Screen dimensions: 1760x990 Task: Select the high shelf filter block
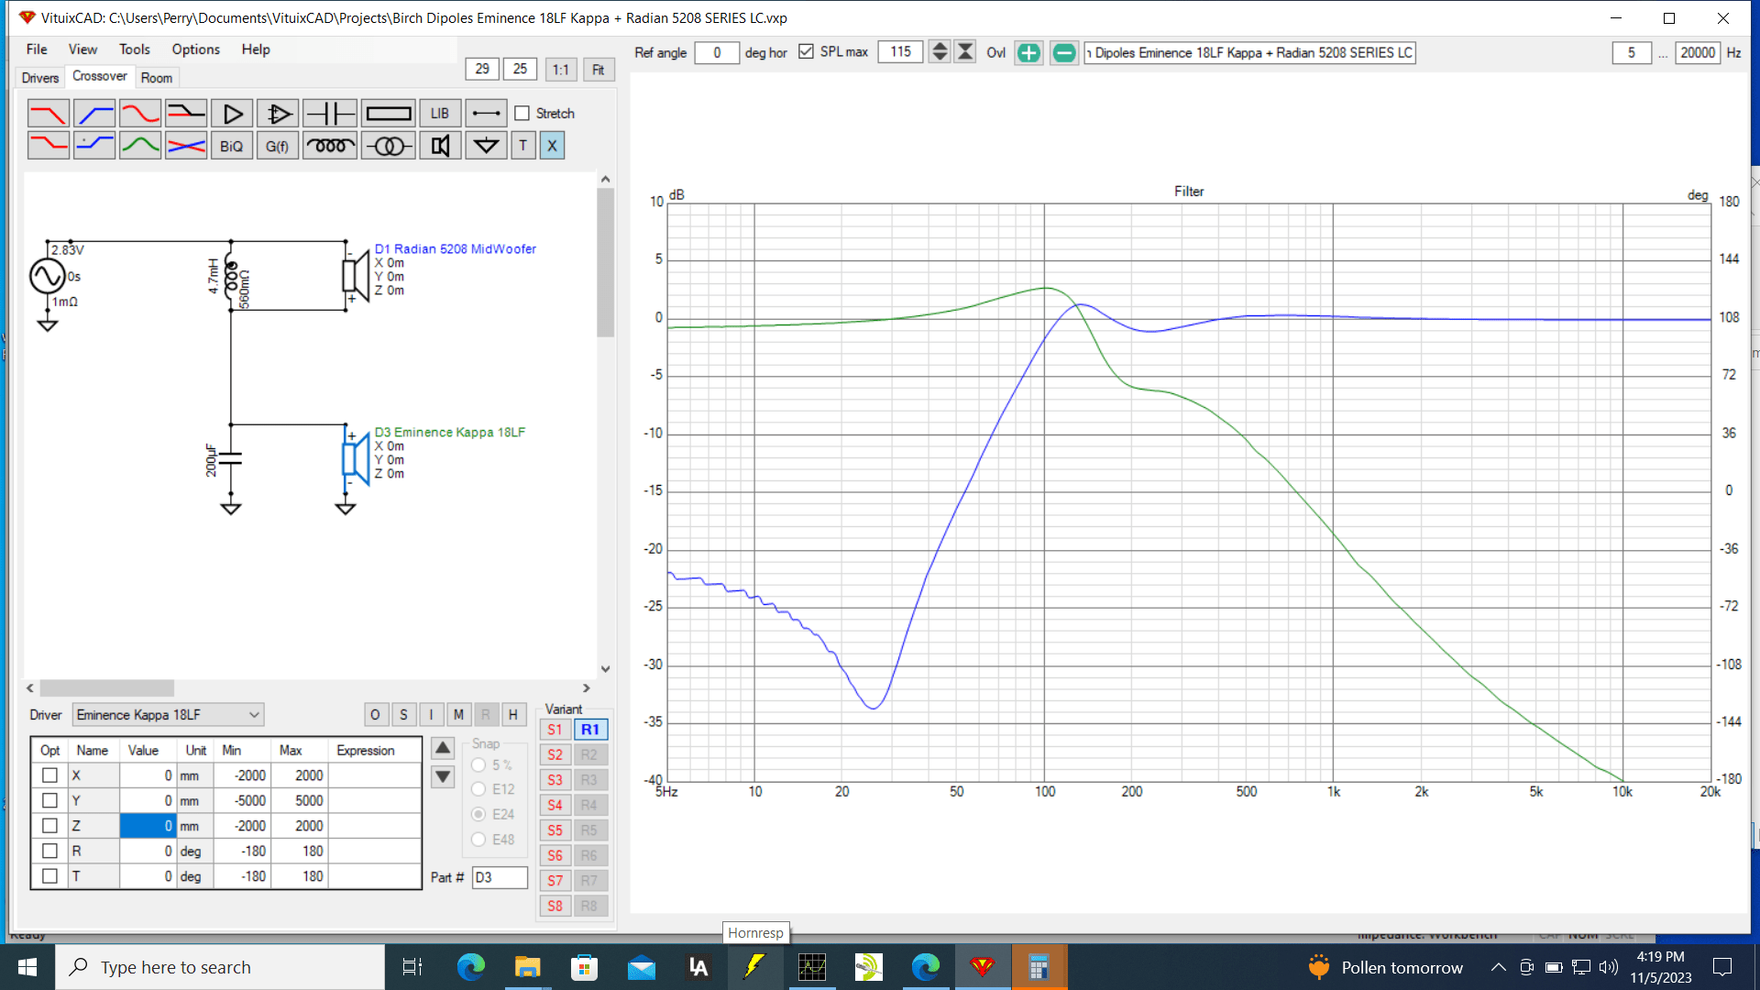94,146
